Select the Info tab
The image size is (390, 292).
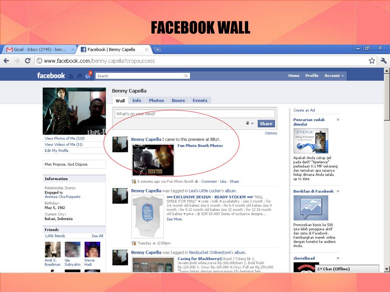coord(136,100)
